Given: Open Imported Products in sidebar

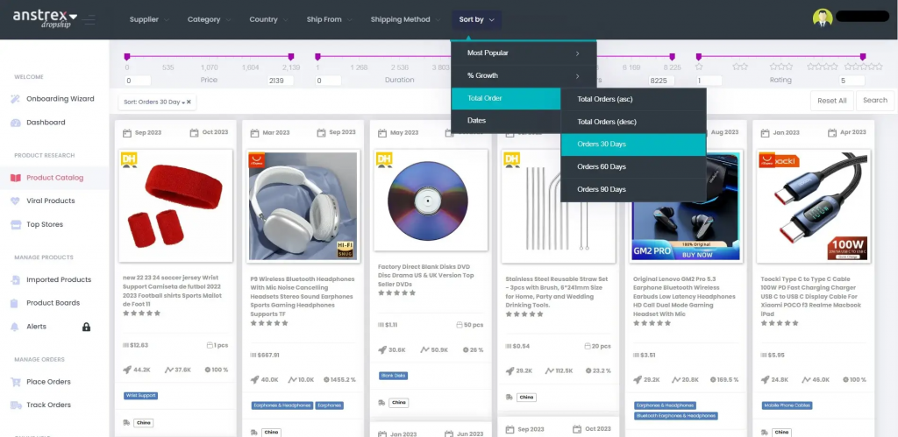Looking at the screenshot, I should point(58,279).
